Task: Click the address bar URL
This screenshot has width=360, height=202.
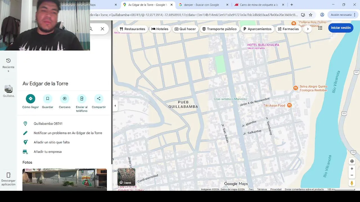Action: point(194,15)
